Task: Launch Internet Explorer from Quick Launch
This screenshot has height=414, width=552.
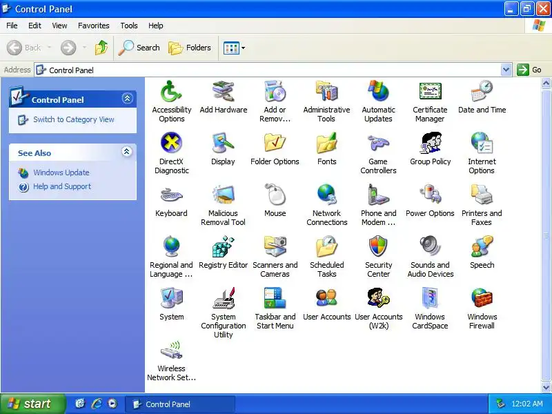Action: point(97,404)
